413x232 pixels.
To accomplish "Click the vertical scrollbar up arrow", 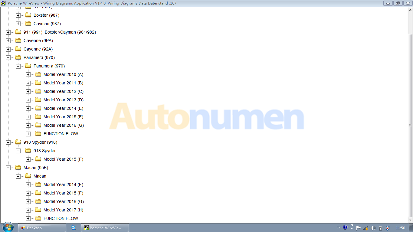I will pyautogui.click(x=410, y=9).
